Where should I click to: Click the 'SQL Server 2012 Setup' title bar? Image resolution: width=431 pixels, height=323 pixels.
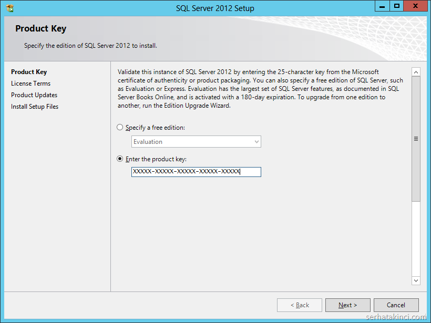point(215,8)
